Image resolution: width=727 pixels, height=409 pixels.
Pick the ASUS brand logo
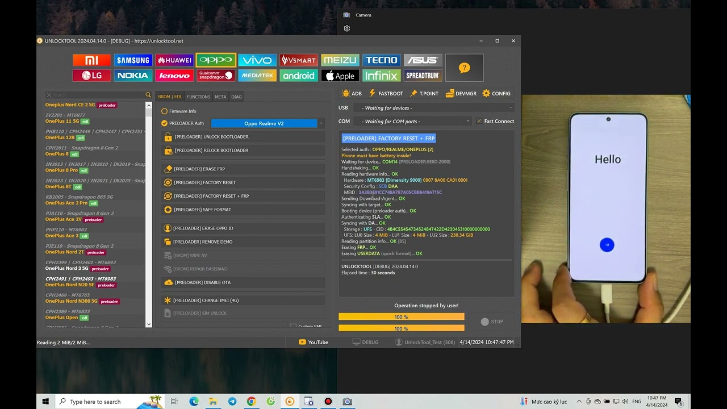(423, 60)
